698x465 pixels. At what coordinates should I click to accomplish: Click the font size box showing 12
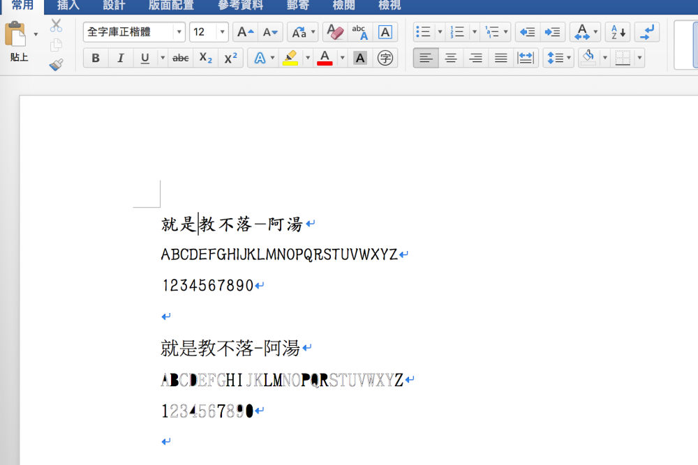203,32
